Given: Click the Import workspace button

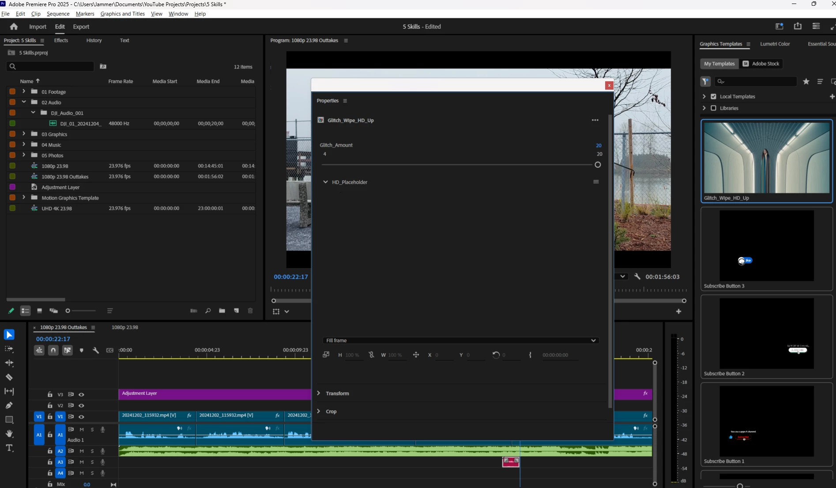Looking at the screenshot, I should [x=38, y=26].
